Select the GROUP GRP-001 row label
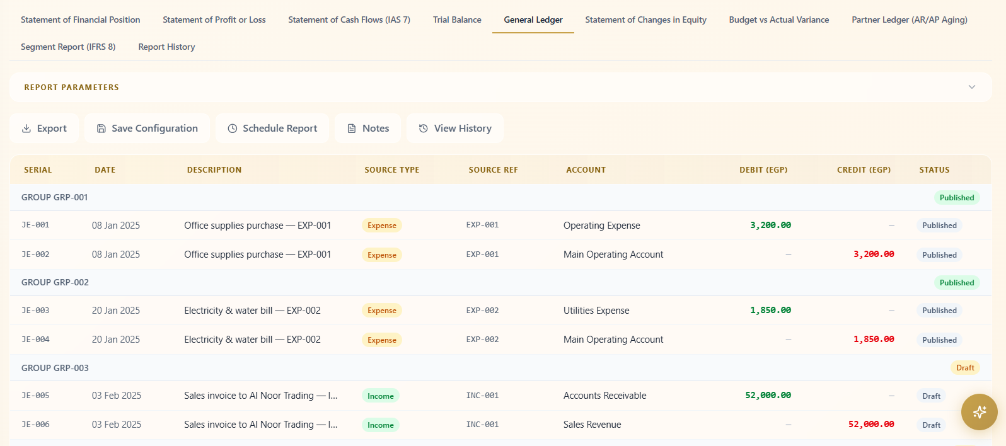The image size is (1006, 446). tap(55, 197)
